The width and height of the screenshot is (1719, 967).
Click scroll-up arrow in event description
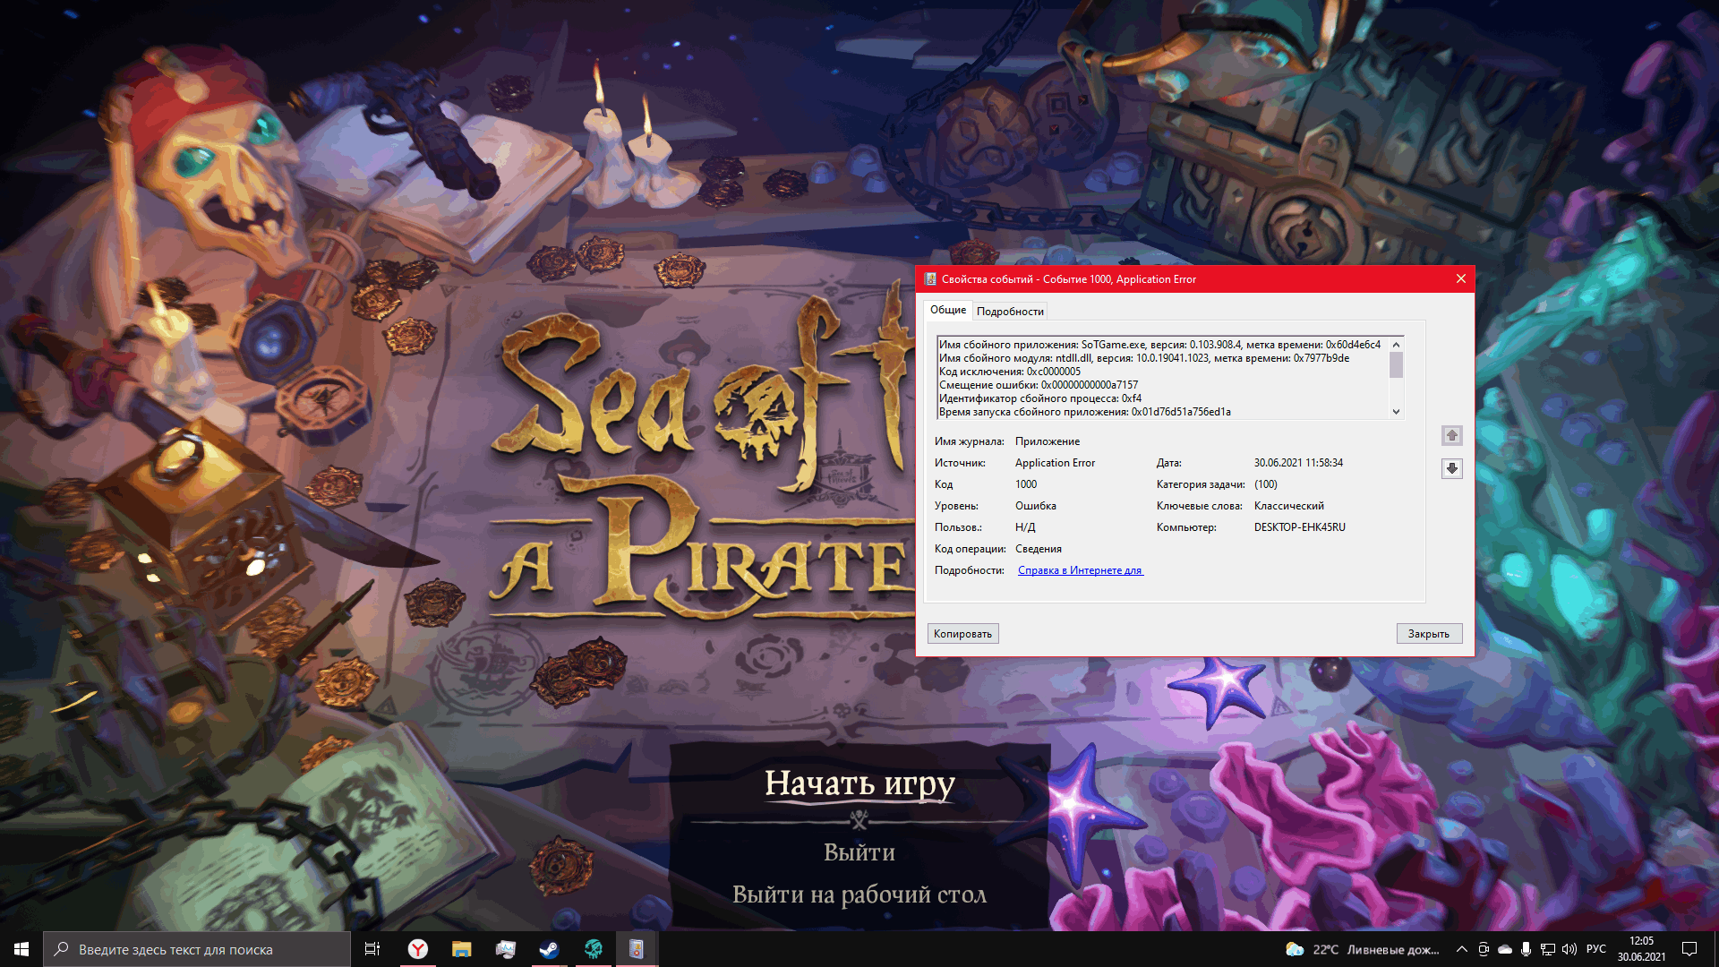(x=1396, y=345)
